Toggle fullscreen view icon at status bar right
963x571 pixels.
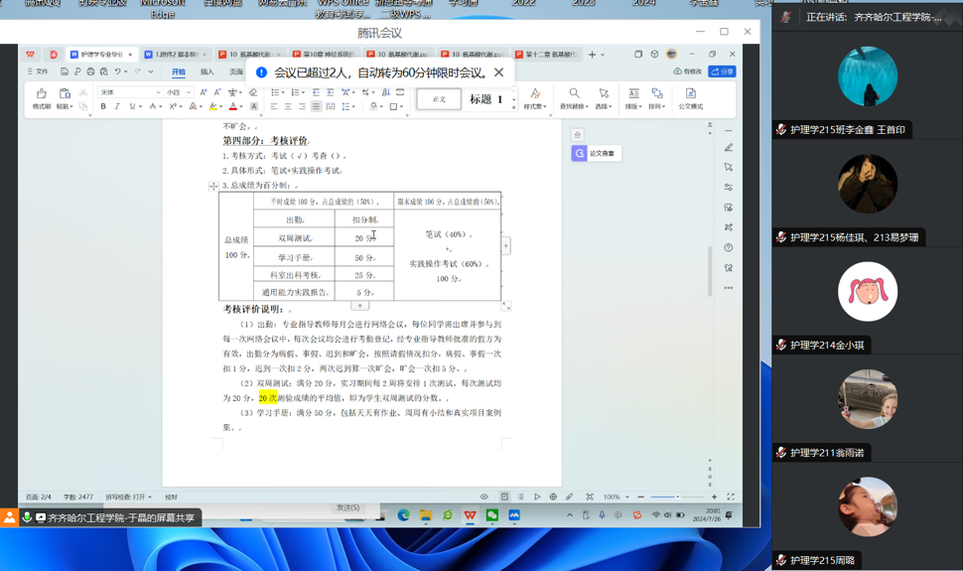731,497
